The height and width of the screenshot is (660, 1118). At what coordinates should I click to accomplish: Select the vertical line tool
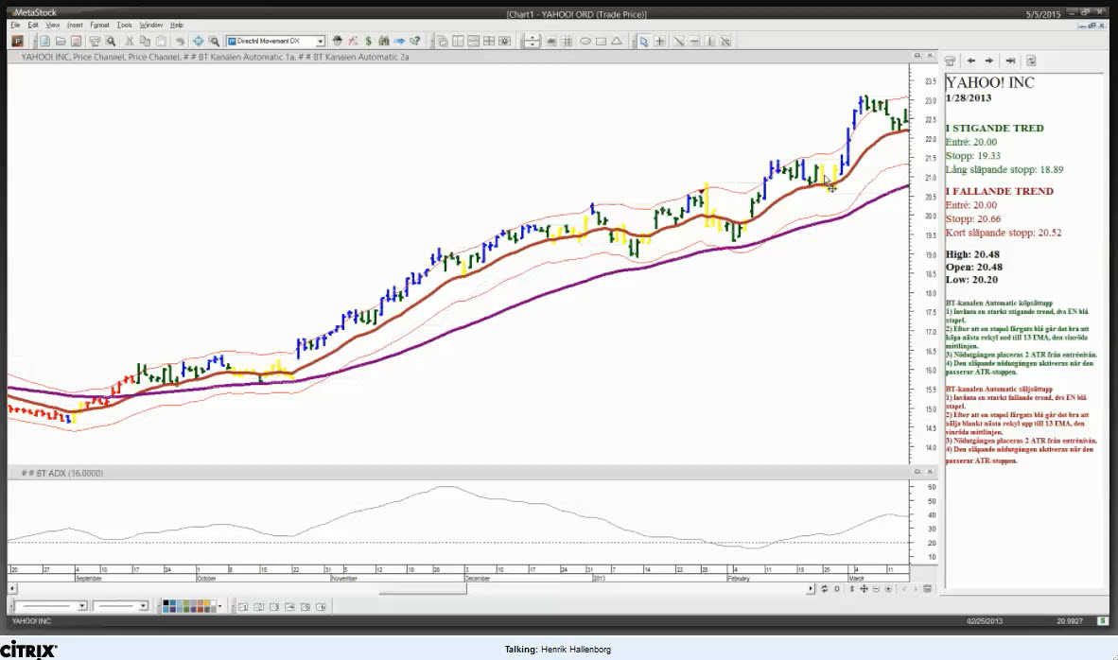point(709,42)
